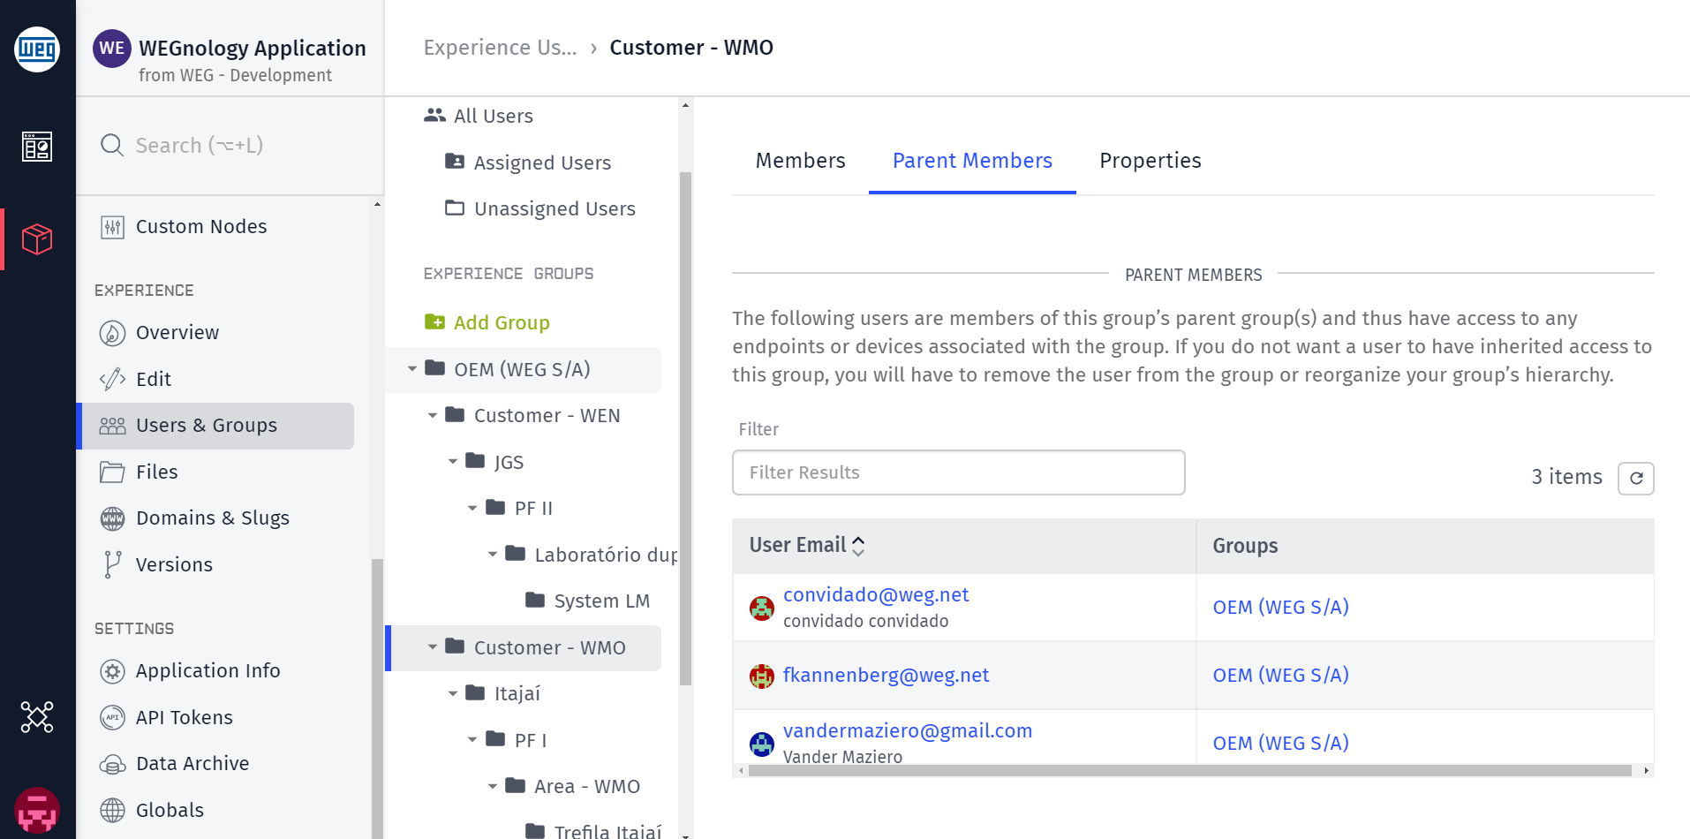Open the vandermaziero@gmail.com user link
The width and height of the screenshot is (1690, 839).
908,731
